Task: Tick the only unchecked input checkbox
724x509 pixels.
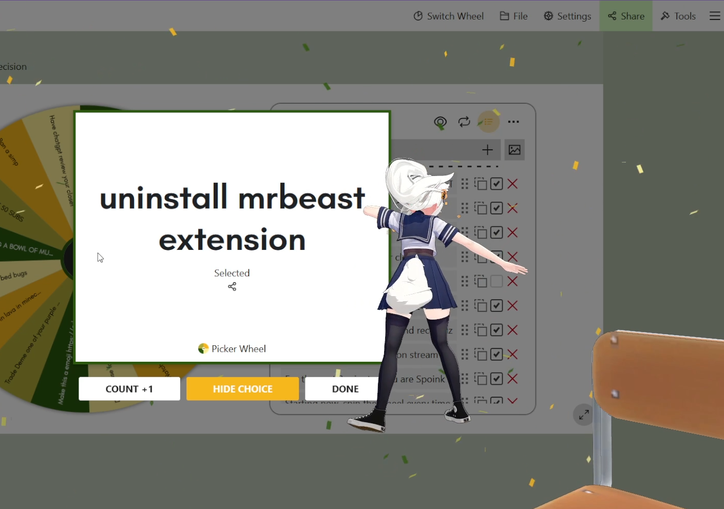Action: coord(497,281)
